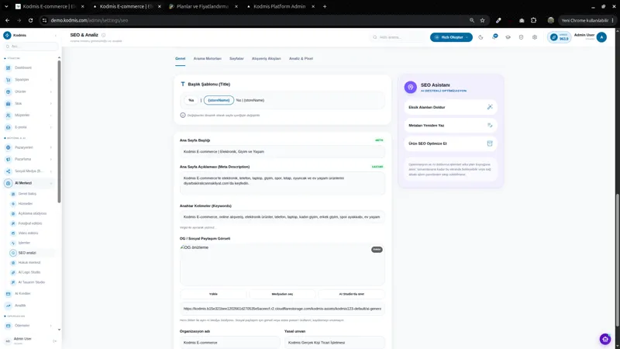Open the Hızlı Oluştur dropdown

click(x=451, y=37)
